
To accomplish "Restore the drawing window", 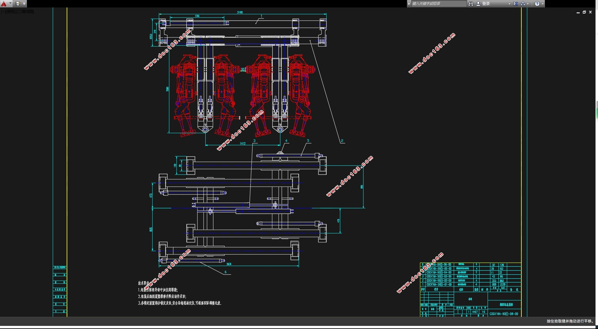I will (x=584, y=12).
